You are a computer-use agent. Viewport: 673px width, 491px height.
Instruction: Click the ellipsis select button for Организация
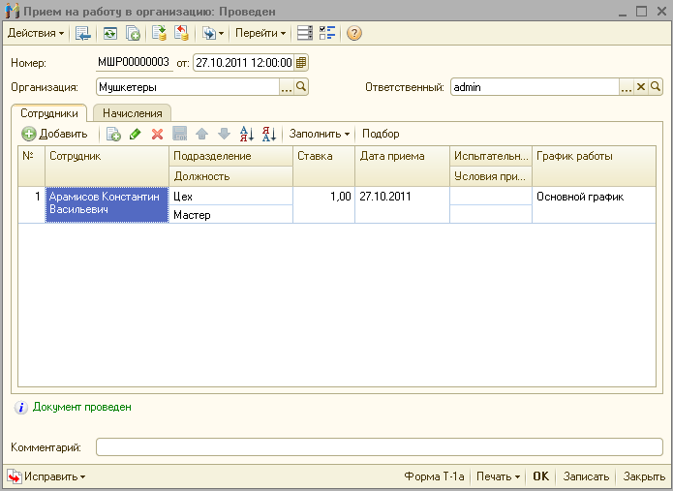point(287,87)
